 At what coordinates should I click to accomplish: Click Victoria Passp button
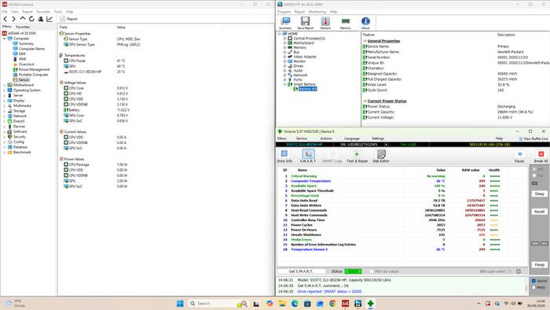click(x=539, y=264)
